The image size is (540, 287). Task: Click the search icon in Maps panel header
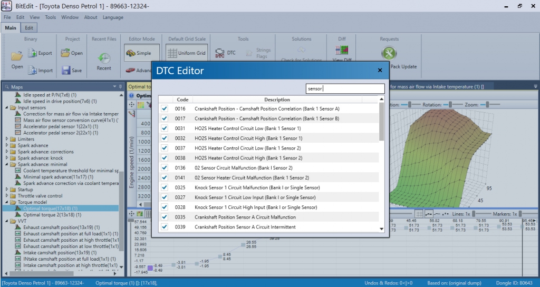click(7, 87)
